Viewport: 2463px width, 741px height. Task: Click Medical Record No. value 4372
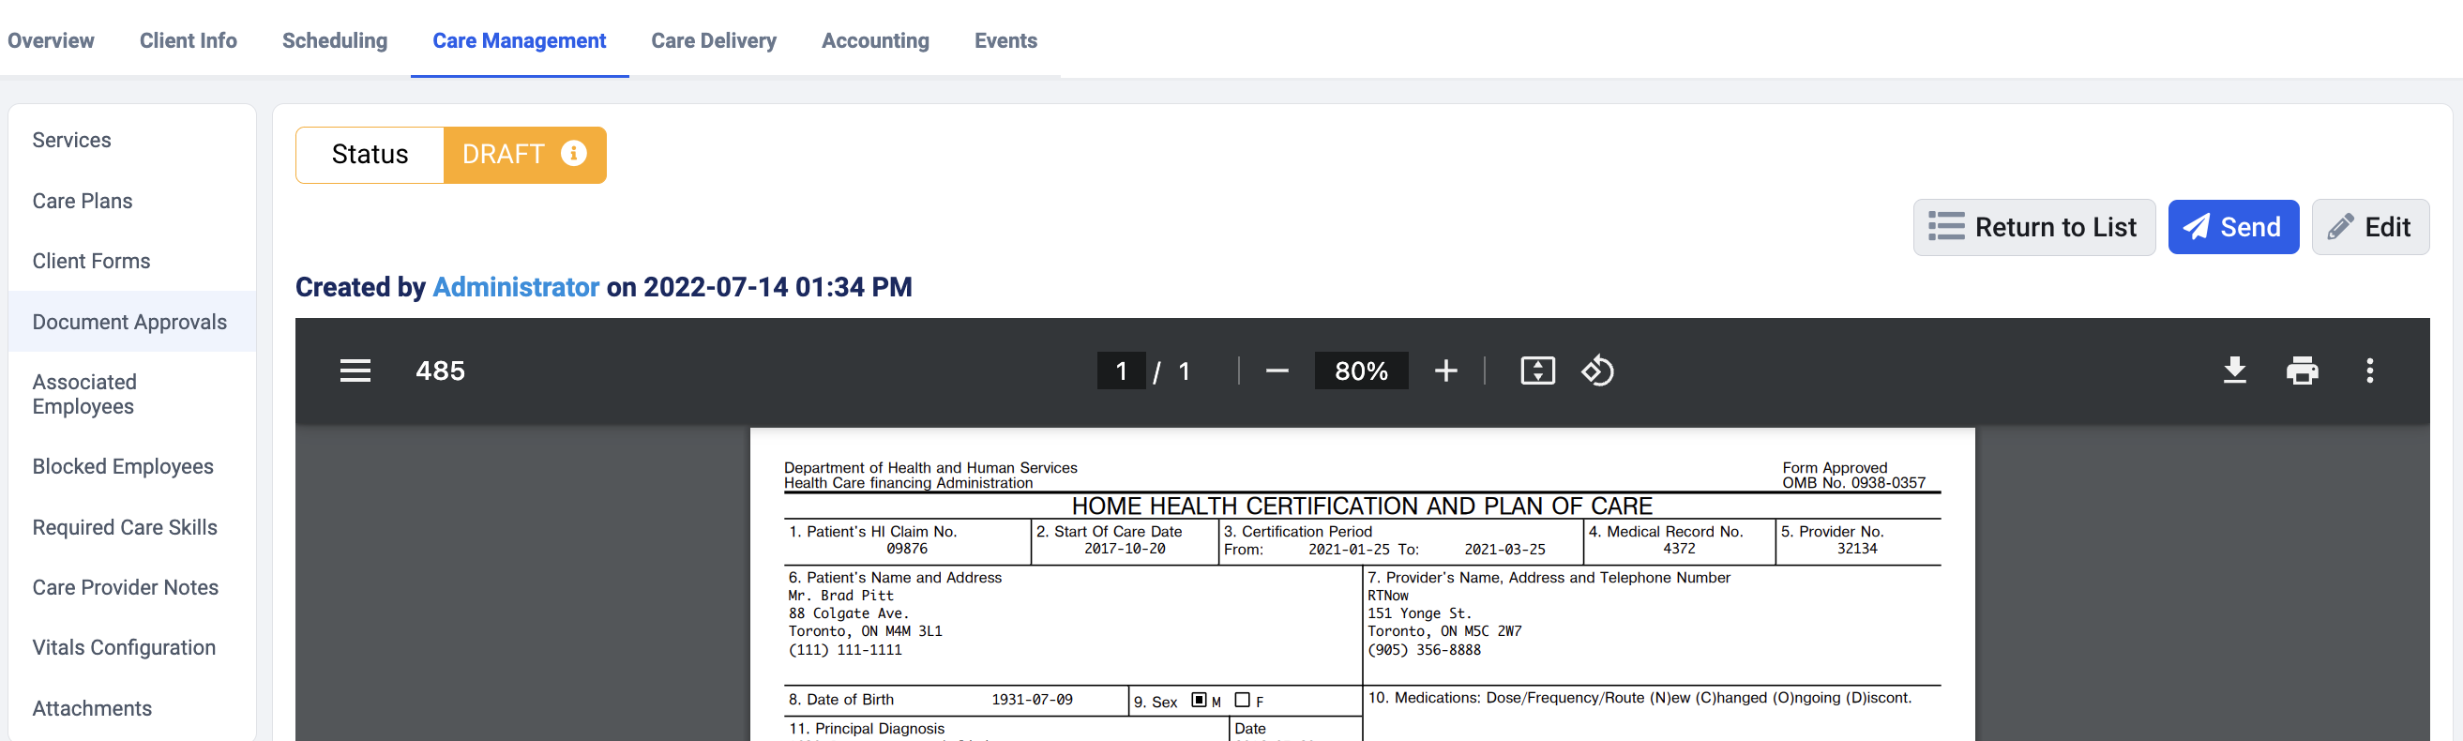coord(1679,549)
